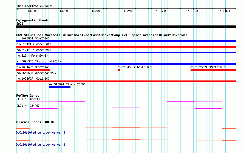Click the DLC1|NM_024767 gene label
Viewport: 244px width, 153px height.
point(28,106)
